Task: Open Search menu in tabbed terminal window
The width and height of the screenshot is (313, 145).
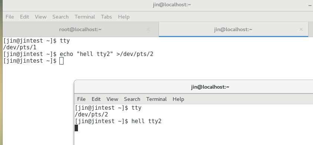Action: (60, 17)
